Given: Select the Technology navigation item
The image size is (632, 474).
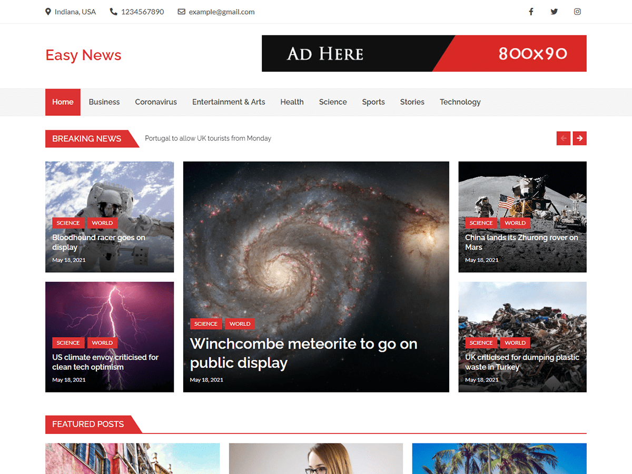Looking at the screenshot, I should coord(460,102).
